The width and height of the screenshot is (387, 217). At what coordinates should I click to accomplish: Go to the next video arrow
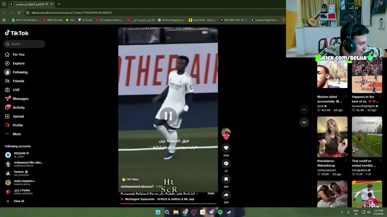tap(304, 122)
